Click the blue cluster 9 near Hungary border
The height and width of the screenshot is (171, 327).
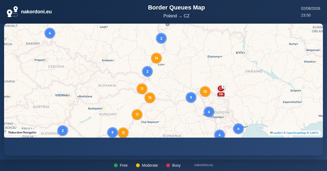(113, 132)
